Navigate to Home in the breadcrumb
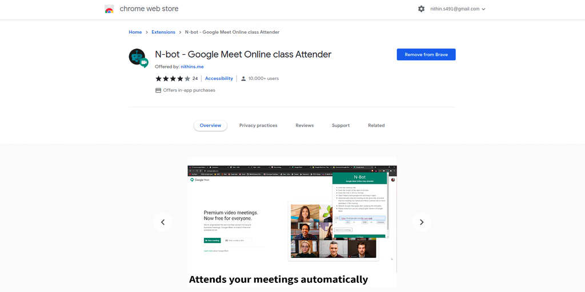585x292 pixels. tap(135, 32)
